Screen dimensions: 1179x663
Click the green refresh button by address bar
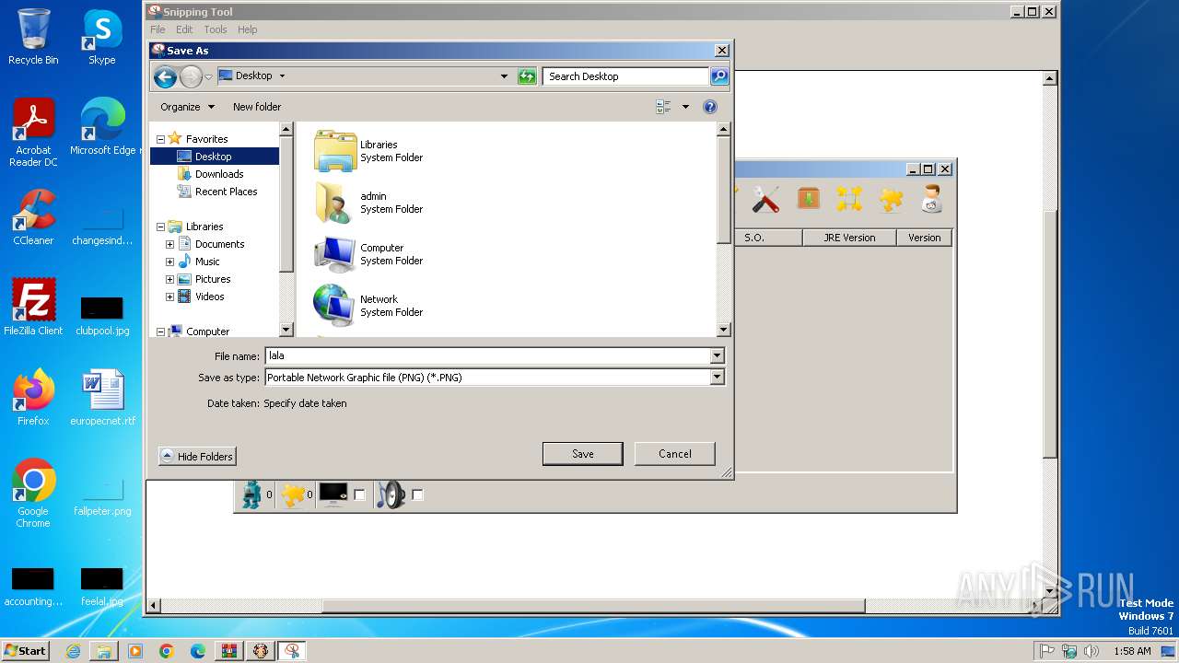[527, 76]
